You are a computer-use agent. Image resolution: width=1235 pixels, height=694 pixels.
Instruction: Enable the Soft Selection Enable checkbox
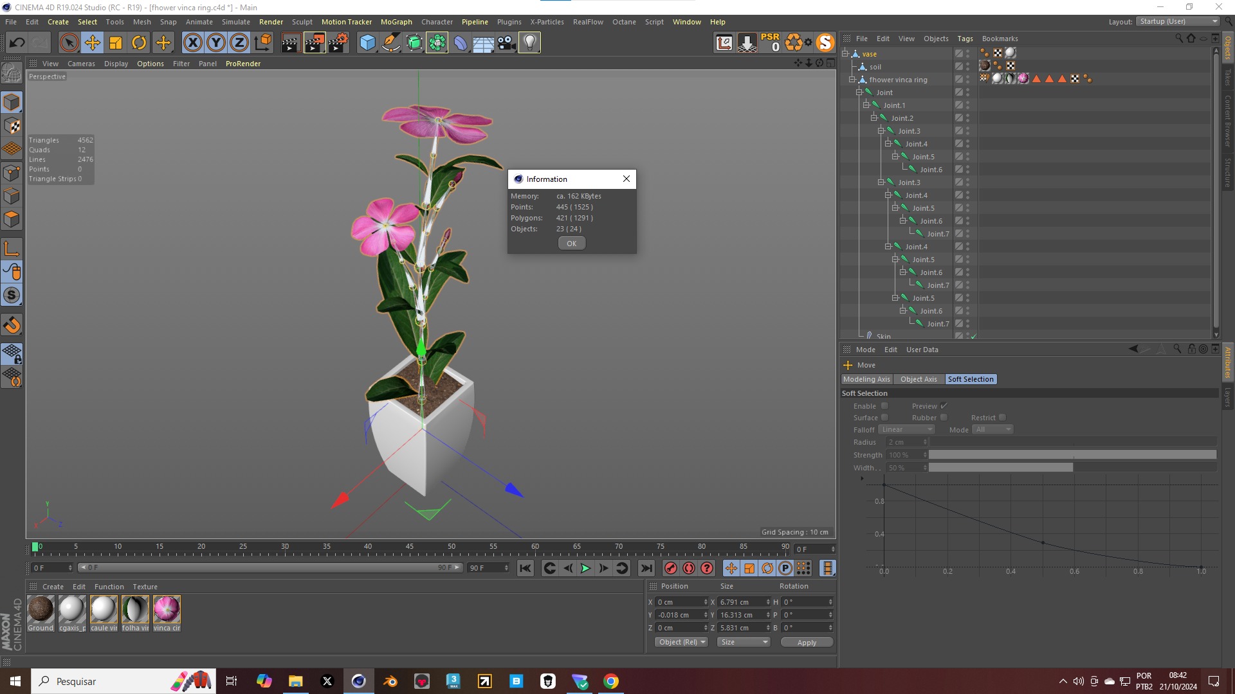(x=884, y=406)
